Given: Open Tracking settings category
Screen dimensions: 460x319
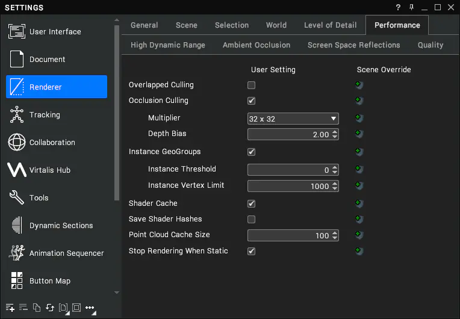Looking at the screenshot, I should coord(57,114).
